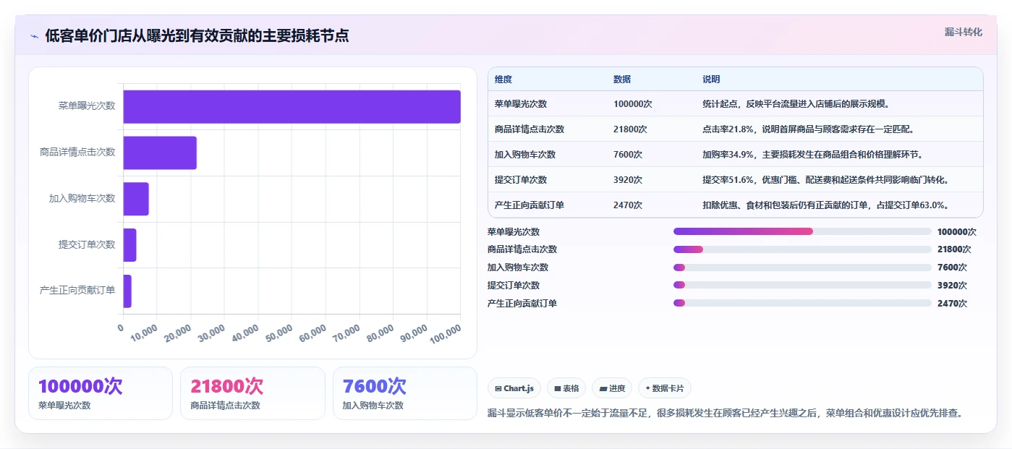
Task: Select table cell 7600次
Action: pyautogui.click(x=628, y=155)
